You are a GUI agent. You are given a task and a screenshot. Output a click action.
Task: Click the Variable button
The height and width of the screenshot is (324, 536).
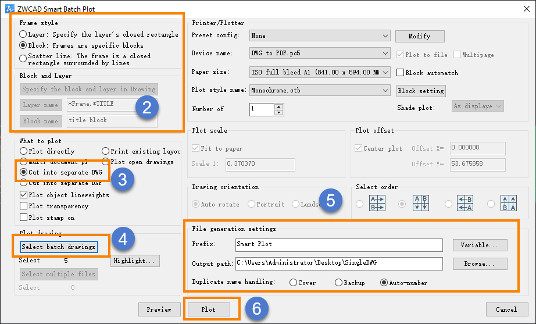[x=480, y=245]
